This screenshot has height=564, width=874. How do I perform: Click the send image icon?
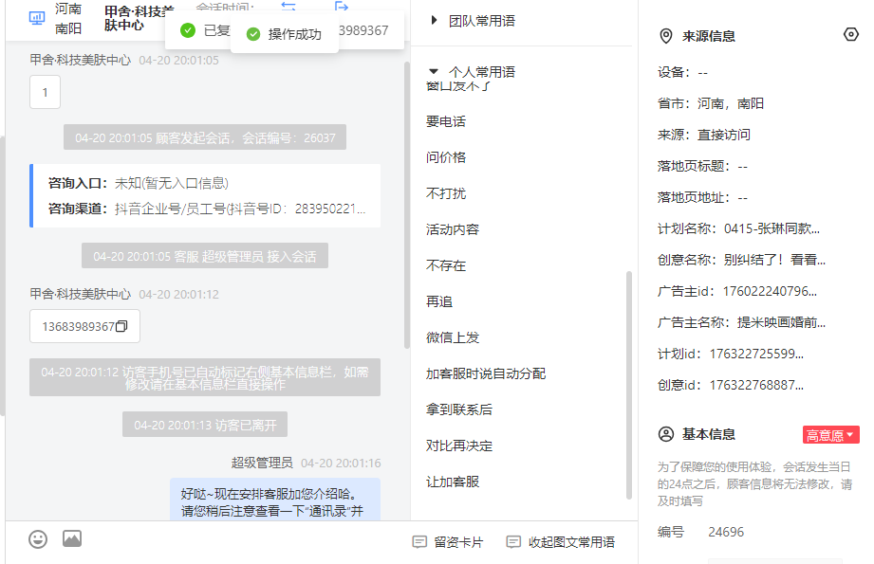point(72,538)
